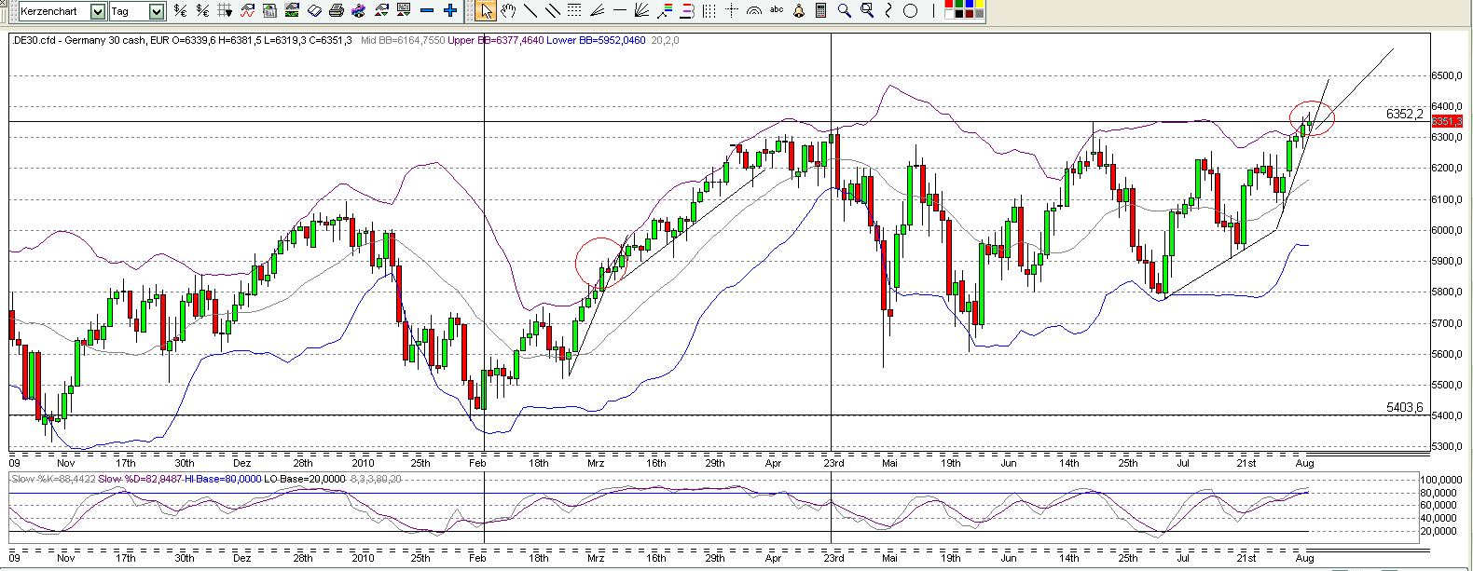Open the book icon in toolbar
This screenshot has height=571, width=1473.
tap(314, 10)
